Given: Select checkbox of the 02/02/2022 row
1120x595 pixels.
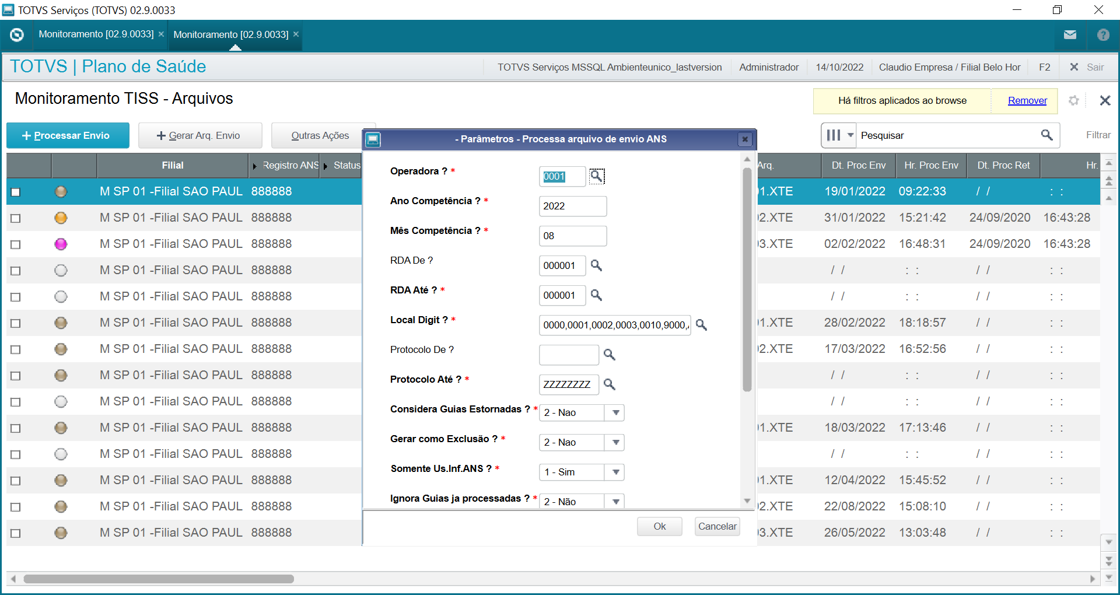Looking at the screenshot, I should pos(16,244).
